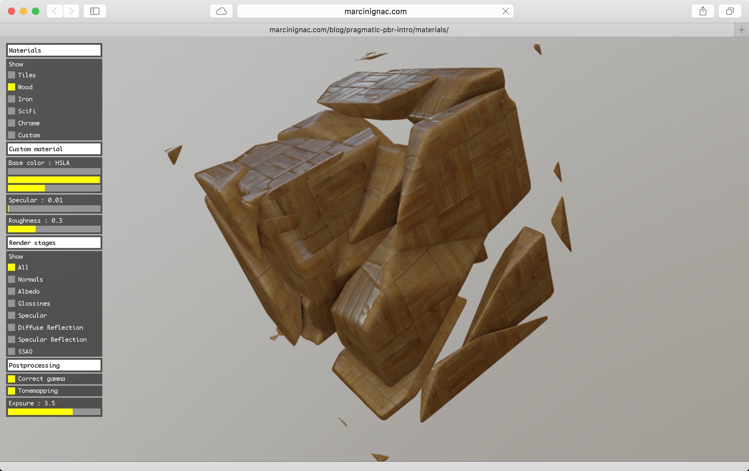Open the Share menu icon
Screen dimensions: 749x471
click(703, 11)
